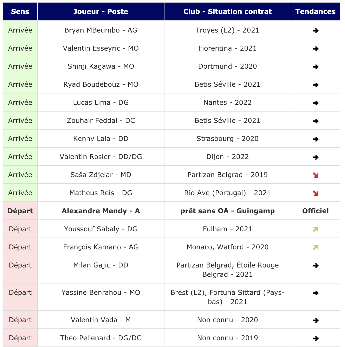Screen dimensions: 345x347
Task: Click the Alexandre Mendy - A cell
Action: 101,211
